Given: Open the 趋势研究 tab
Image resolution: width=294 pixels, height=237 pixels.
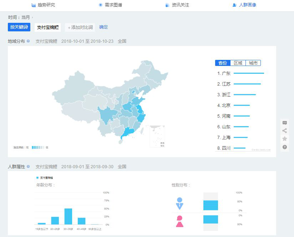Looking at the screenshot, I should (x=43, y=5).
